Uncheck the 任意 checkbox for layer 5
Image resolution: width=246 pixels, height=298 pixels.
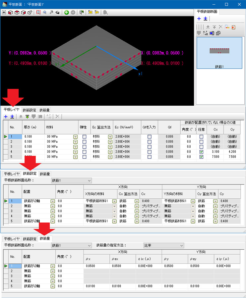pyautogui.click(x=201, y=157)
